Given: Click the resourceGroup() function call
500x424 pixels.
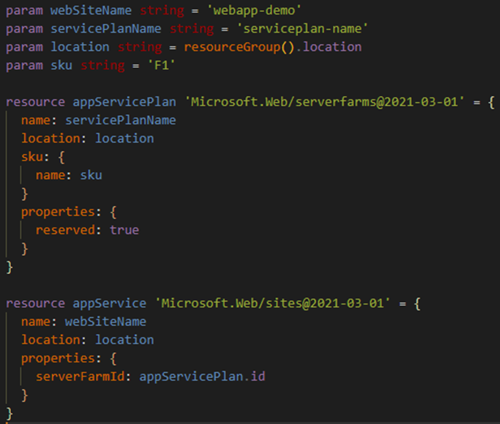Looking at the screenshot, I should [241, 47].
